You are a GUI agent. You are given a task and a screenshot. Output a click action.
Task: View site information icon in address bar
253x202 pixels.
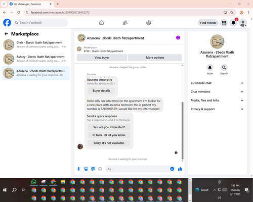pyautogui.click(x=27, y=13)
